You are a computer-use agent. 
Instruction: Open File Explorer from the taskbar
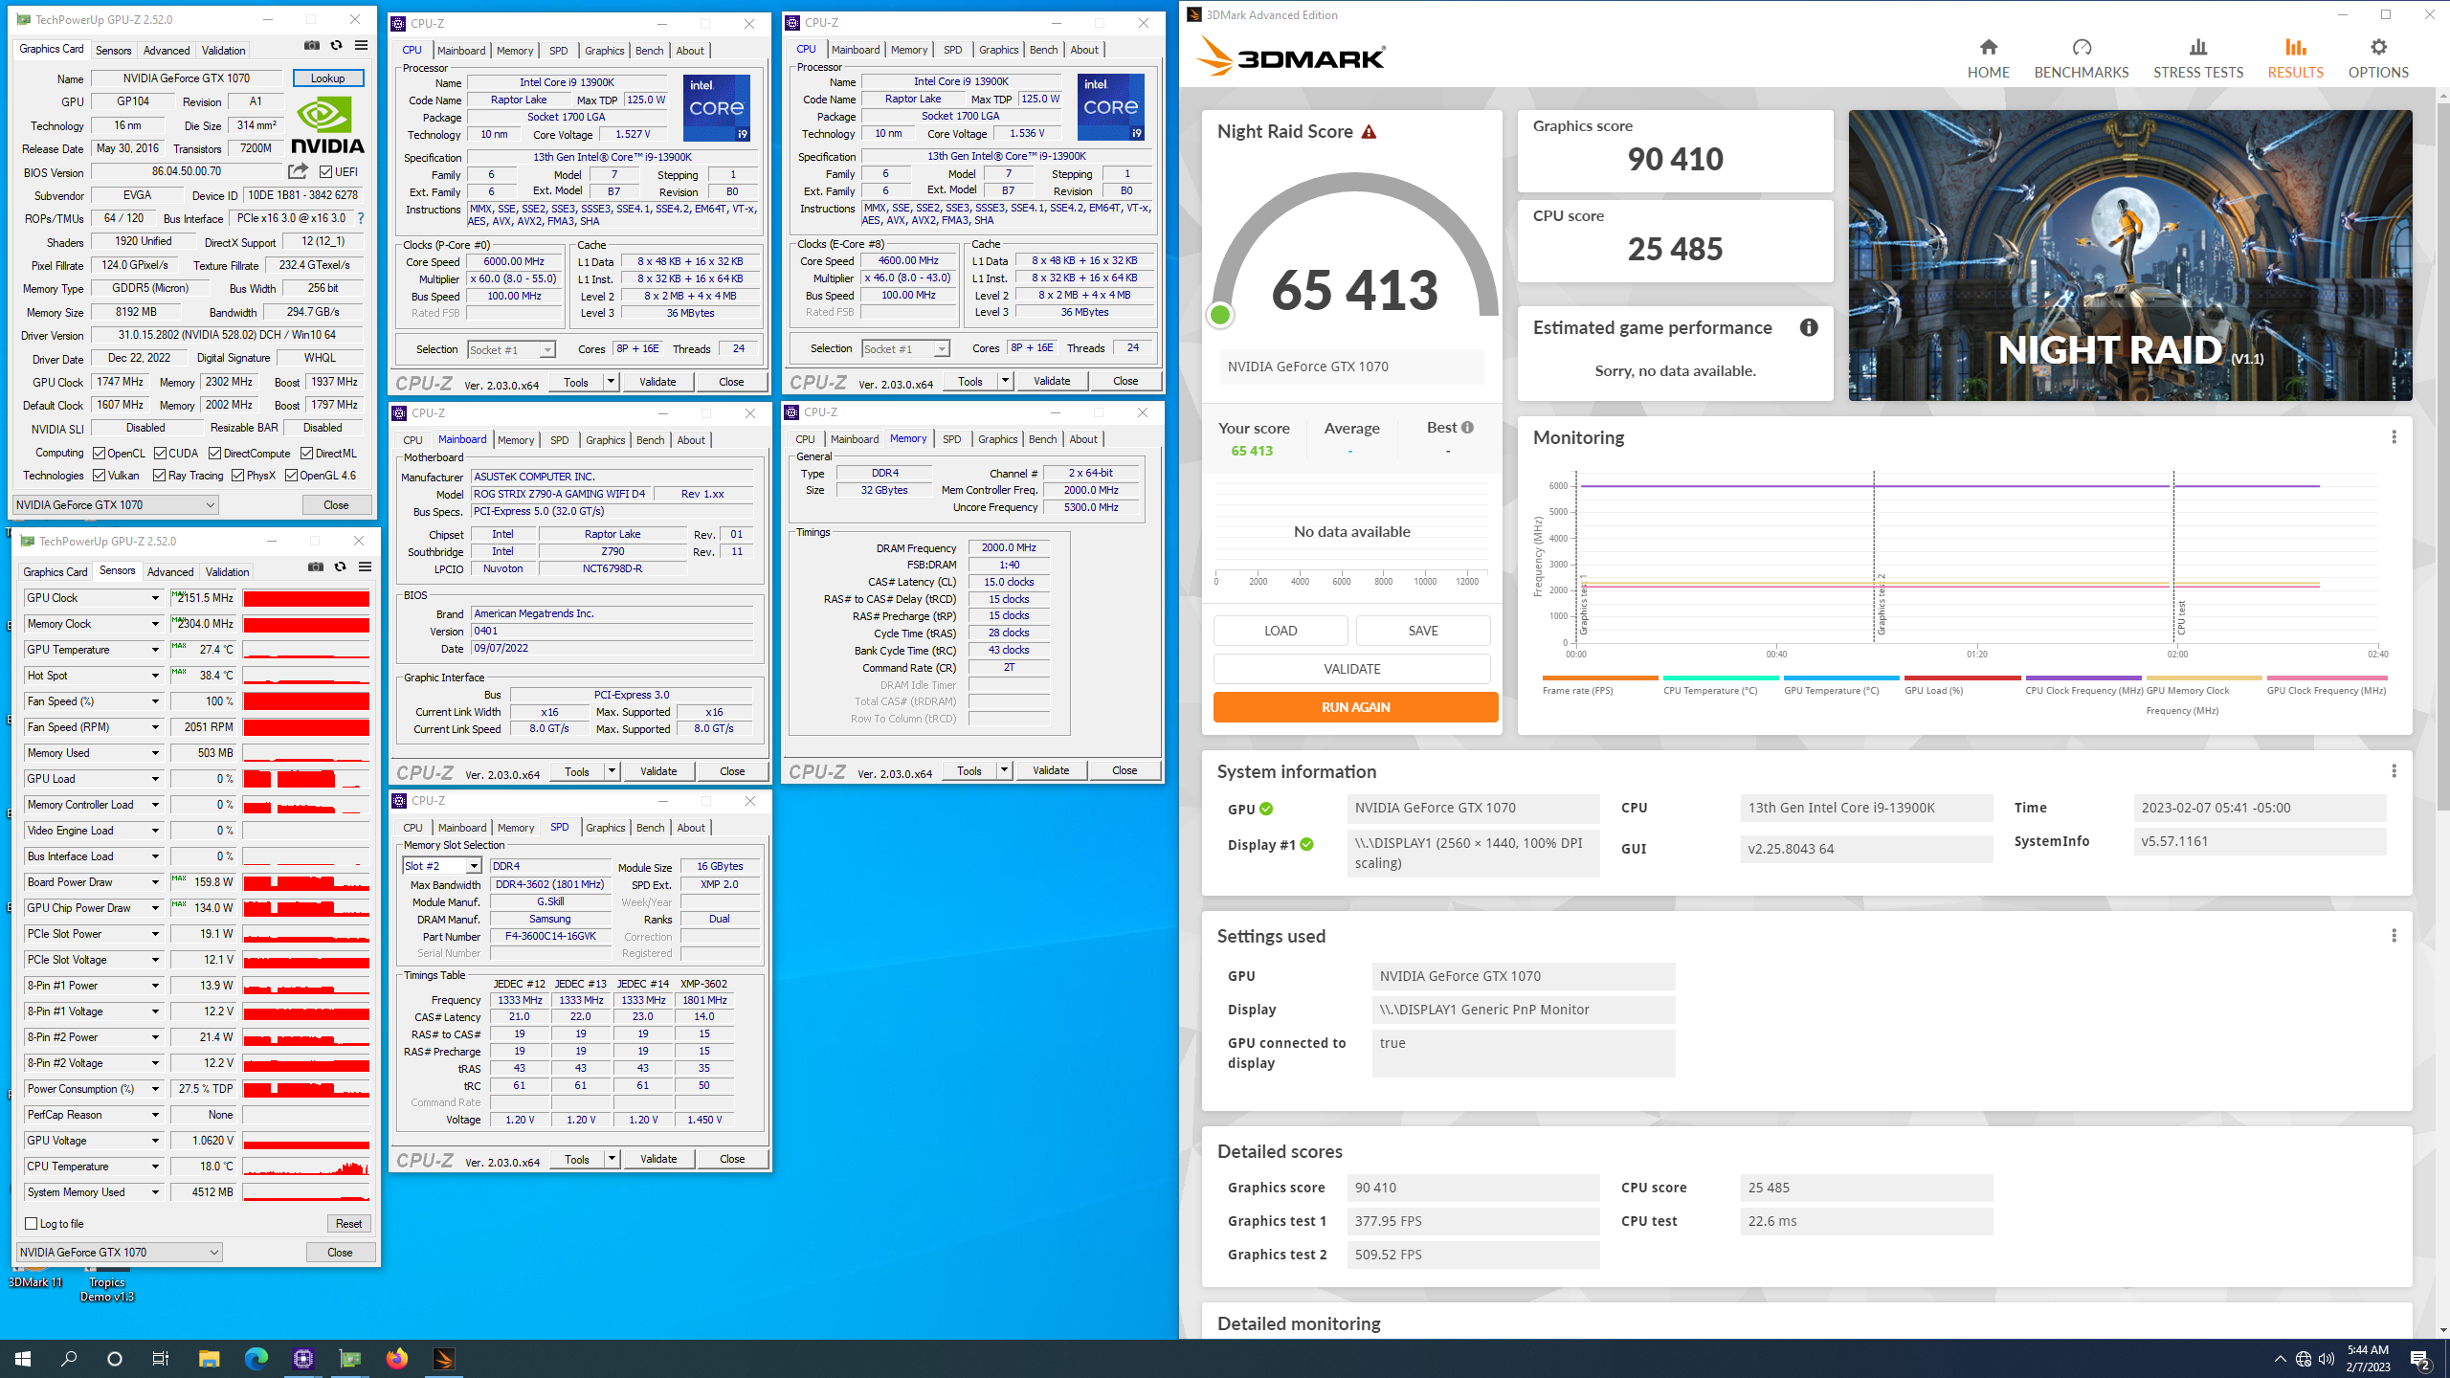point(209,1358)
